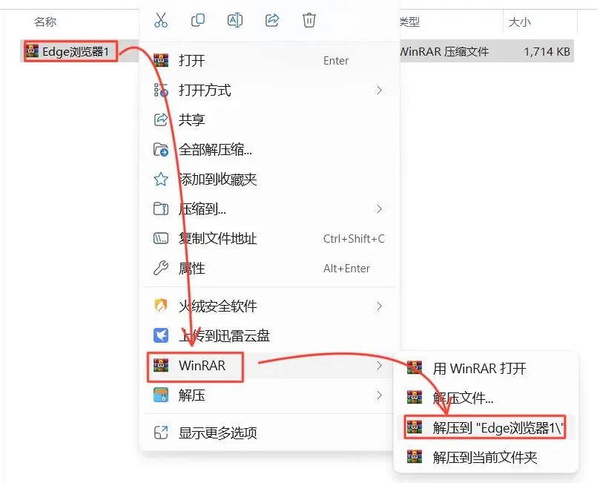
Task: Expand the 火绒安全软件 submenu chevron
Action: 379,306
